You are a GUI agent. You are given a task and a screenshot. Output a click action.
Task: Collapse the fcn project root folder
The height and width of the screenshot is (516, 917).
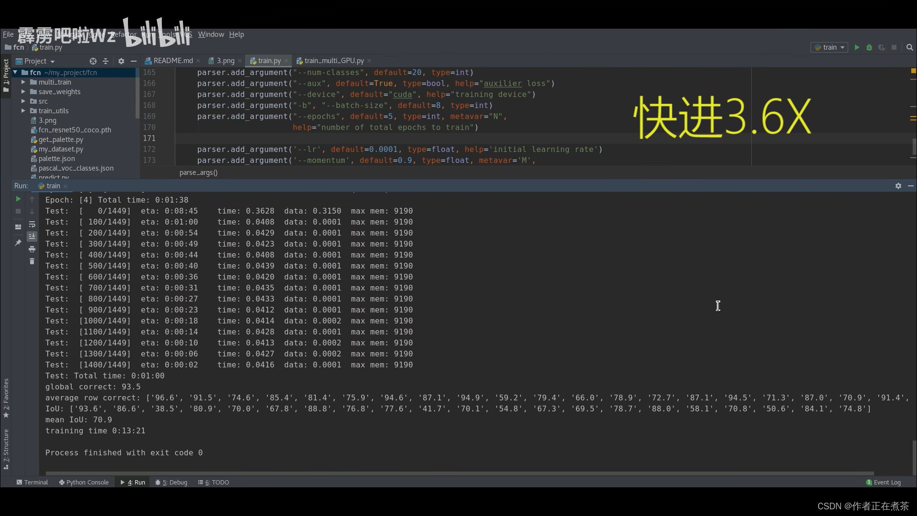click(x=14, y=72)
